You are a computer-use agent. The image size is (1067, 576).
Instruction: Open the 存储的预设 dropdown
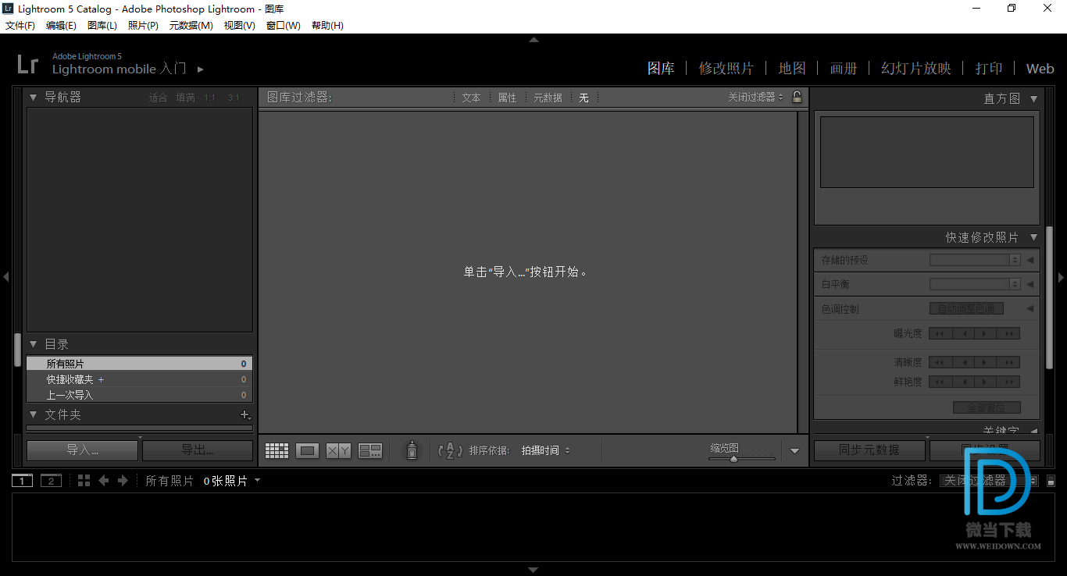tap(975, 260)
